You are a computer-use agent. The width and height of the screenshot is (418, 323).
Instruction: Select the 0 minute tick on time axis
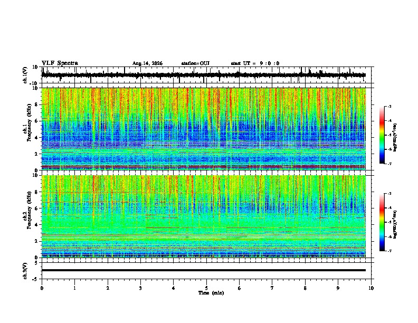point(42,288)
